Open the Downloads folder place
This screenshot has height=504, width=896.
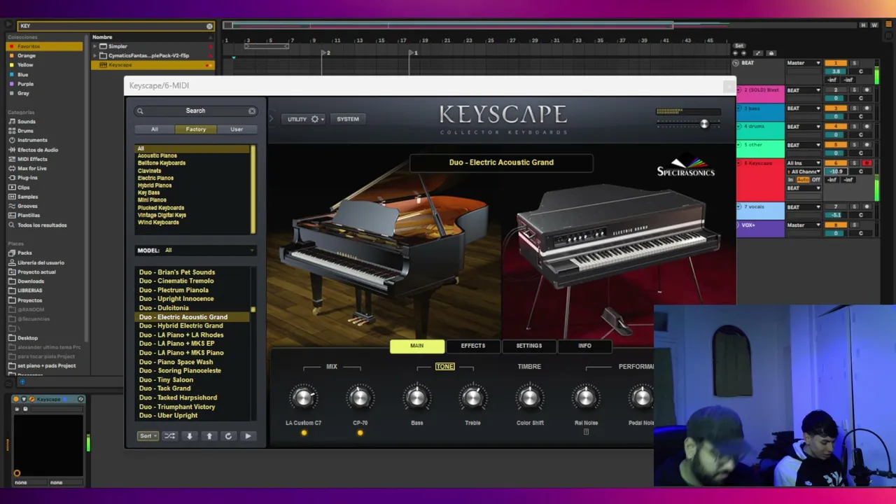point(31,281)
